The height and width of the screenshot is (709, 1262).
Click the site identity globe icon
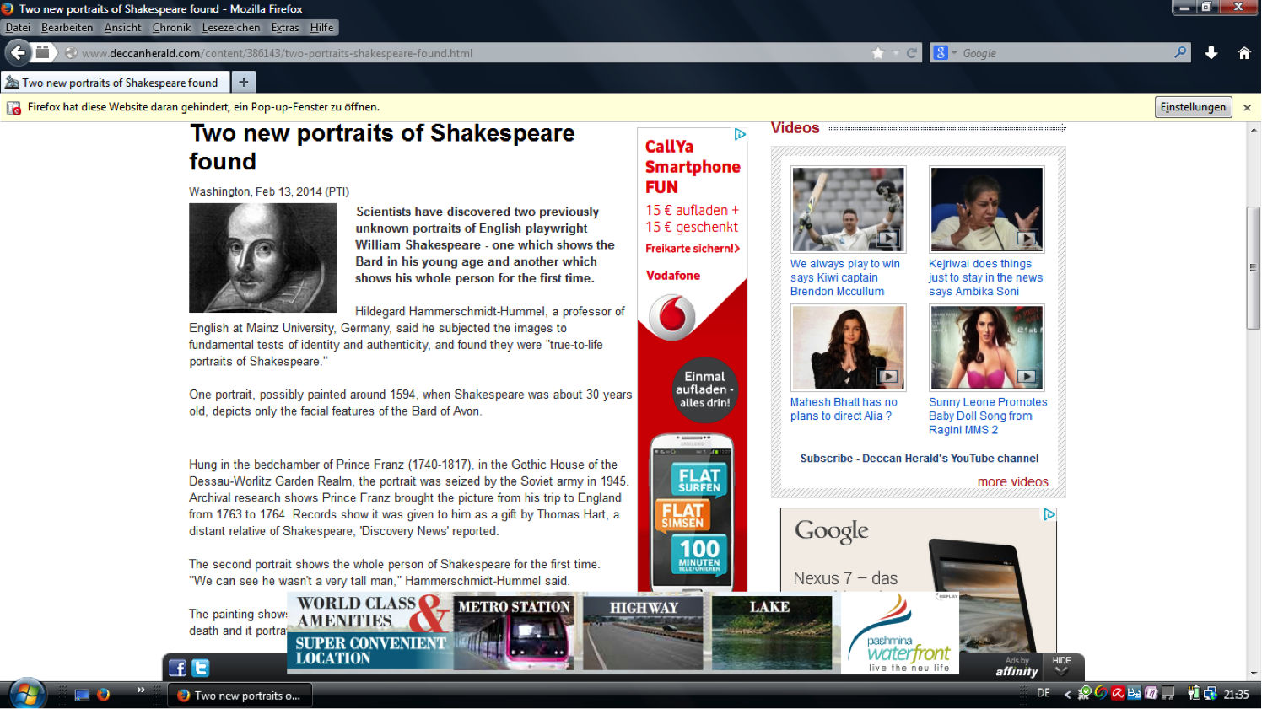click(71, 53)
